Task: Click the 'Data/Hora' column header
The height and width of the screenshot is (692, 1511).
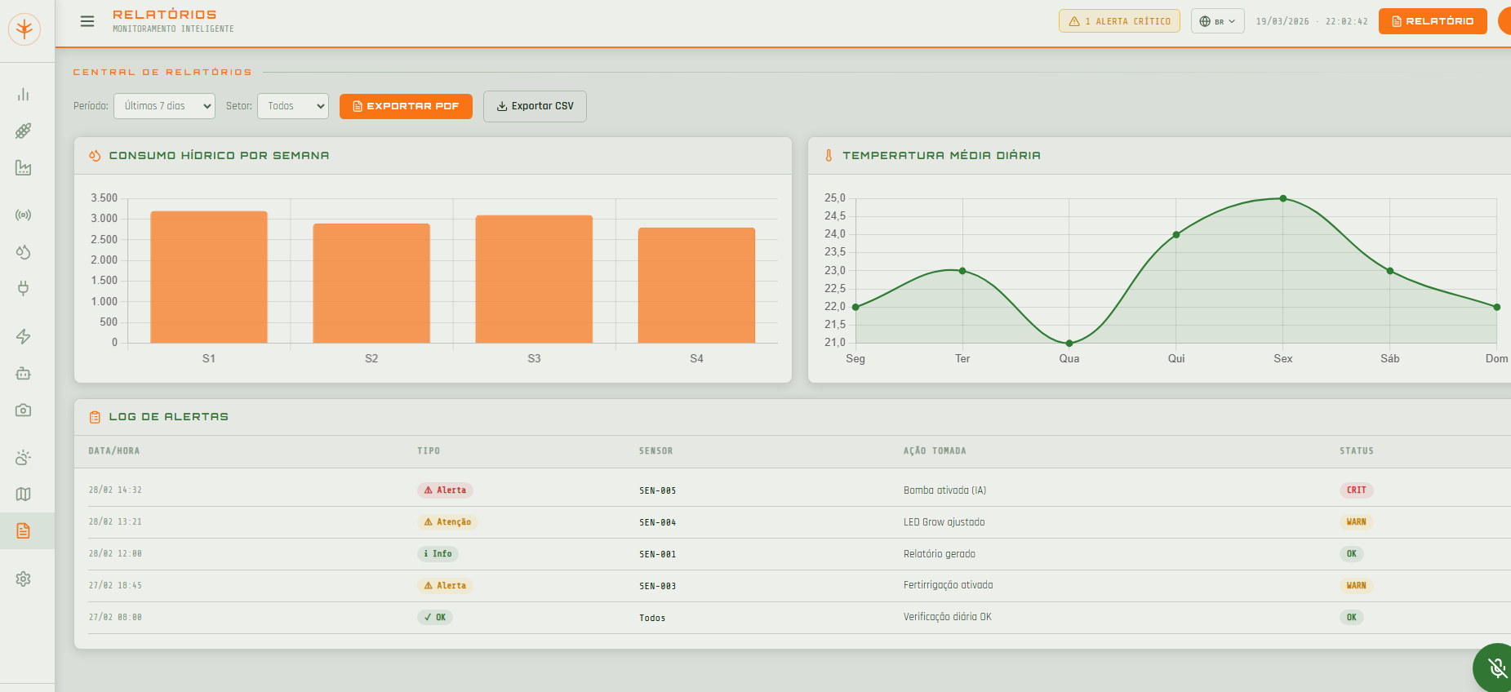Action: pos(114,451)
